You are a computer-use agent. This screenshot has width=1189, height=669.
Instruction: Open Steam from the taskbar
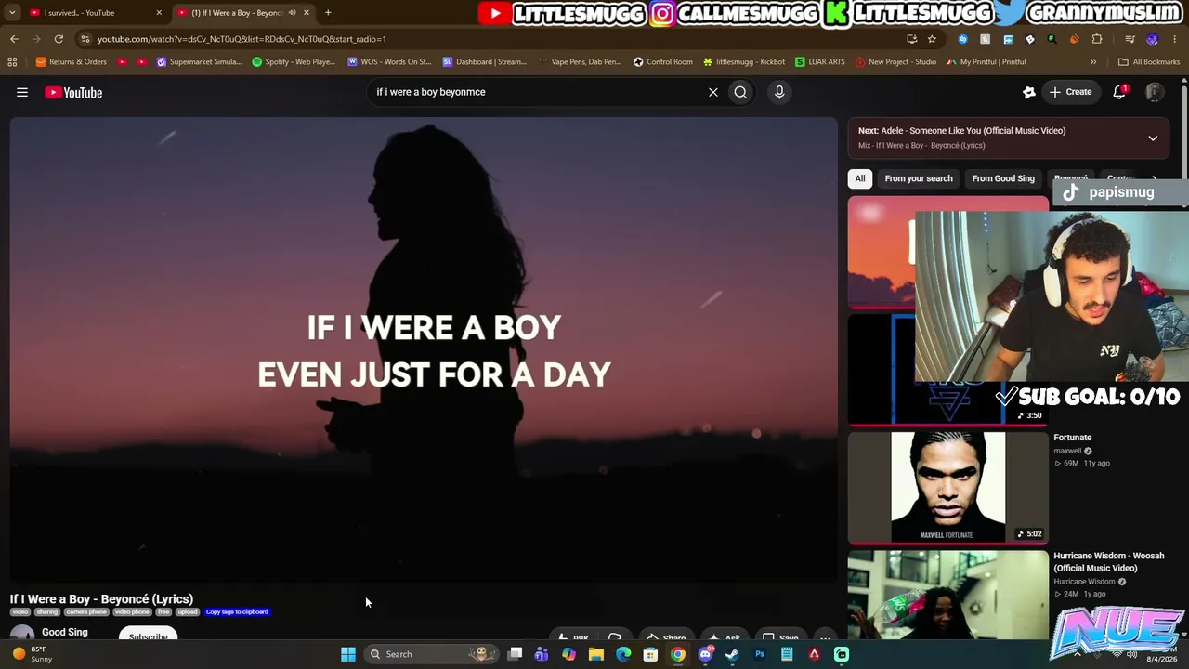click(x=732, y=654)
